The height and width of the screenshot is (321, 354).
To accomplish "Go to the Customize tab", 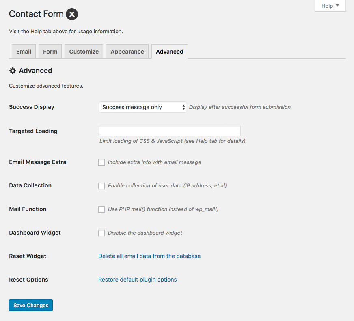I will (84, 52).
